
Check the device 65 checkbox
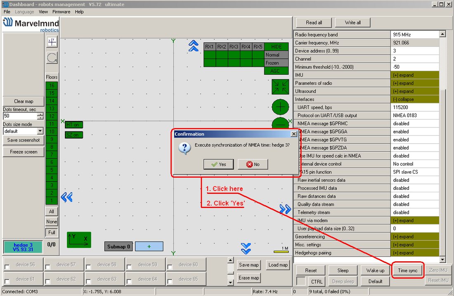click(170, 281)
